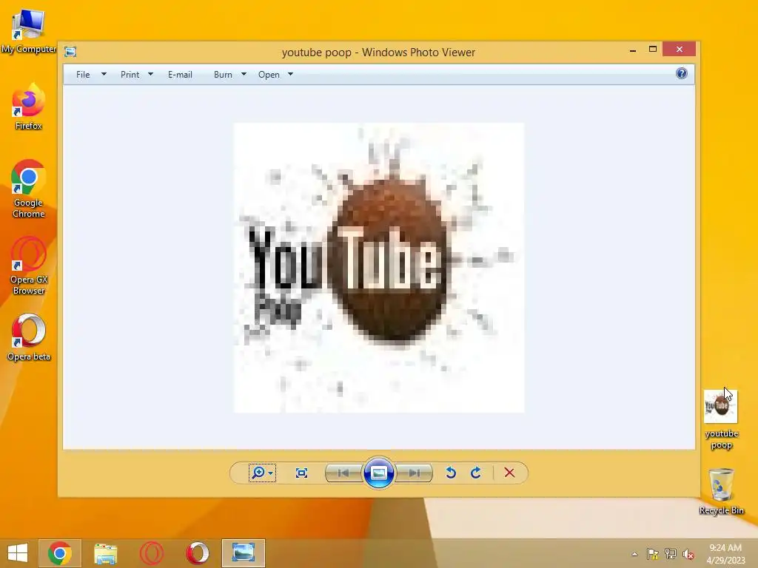Open Chrome from the taskbar
758x568 pixels.
(60, 553)
